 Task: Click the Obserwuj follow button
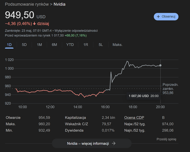point(166,17)
